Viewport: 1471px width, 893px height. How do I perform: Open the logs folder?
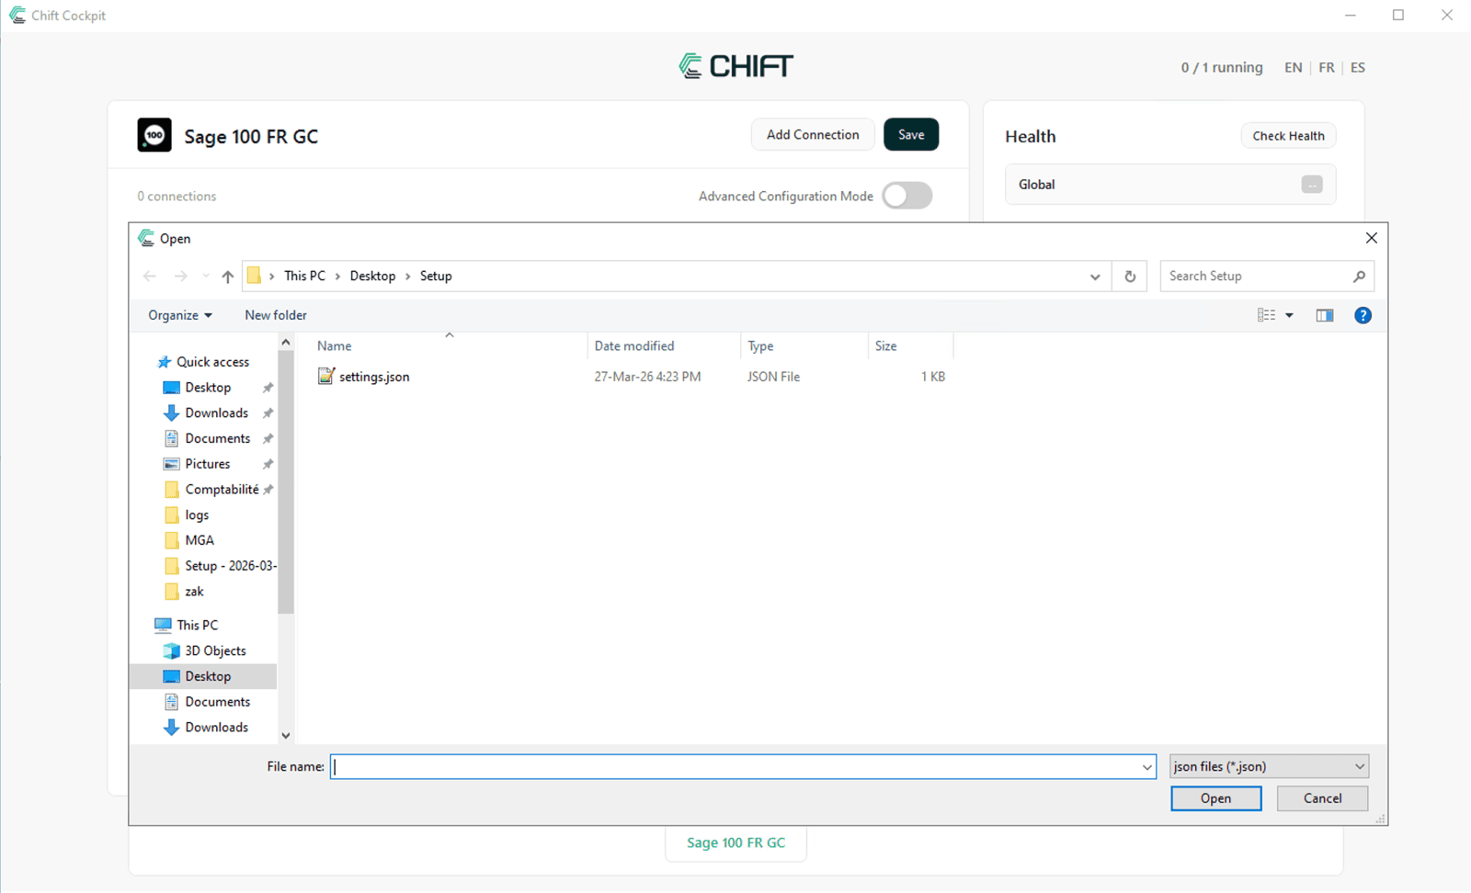(197, 515)
